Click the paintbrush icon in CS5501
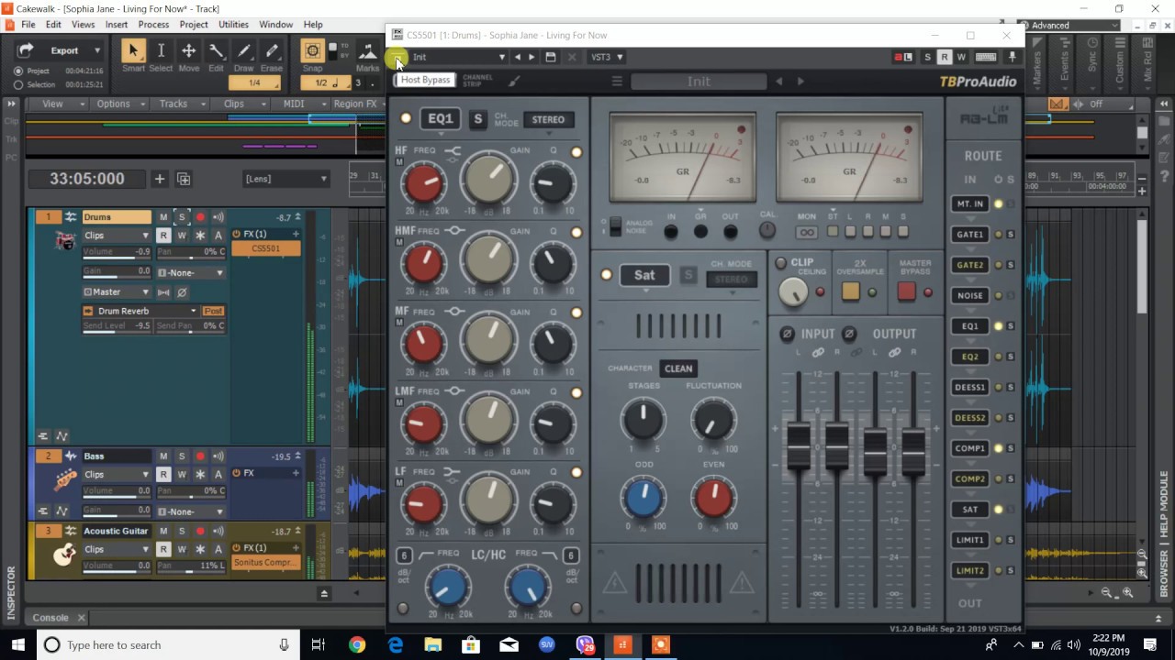Image resolution: width=1175 pixels, height=660 pixels. point(514,81)
